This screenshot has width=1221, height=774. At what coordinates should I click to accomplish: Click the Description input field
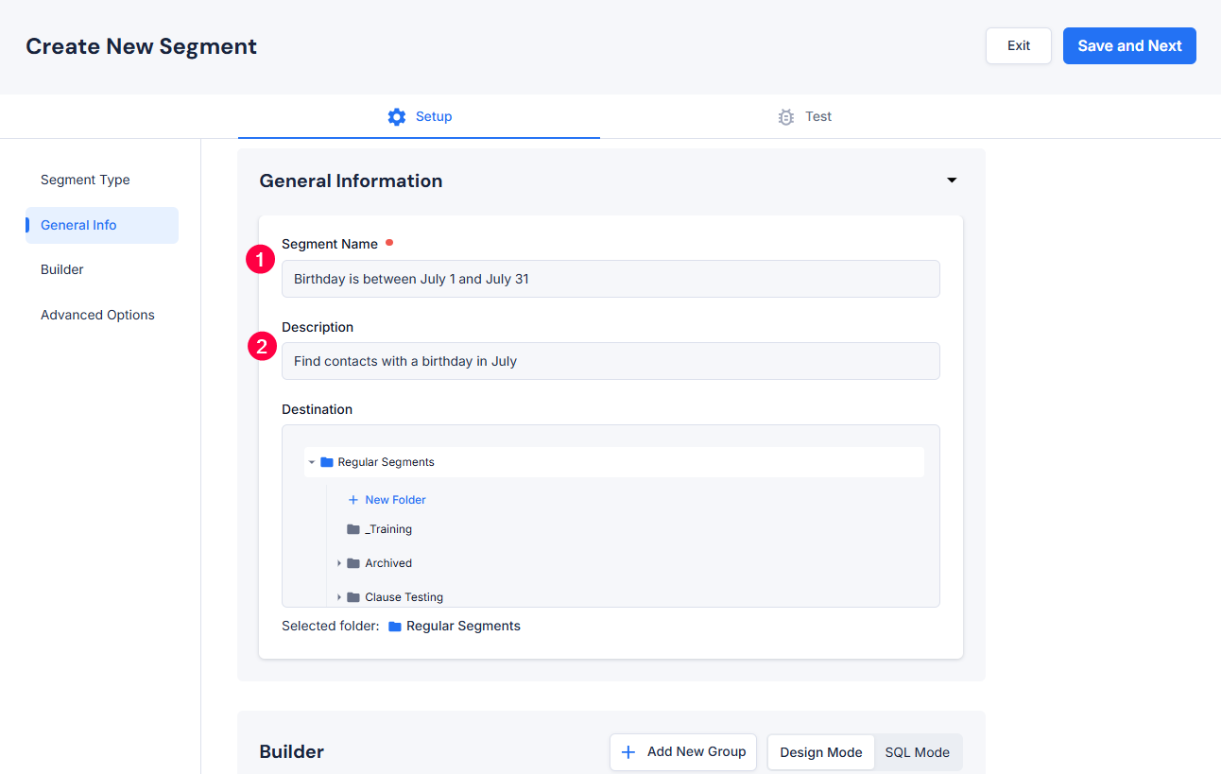click(610, 361)
